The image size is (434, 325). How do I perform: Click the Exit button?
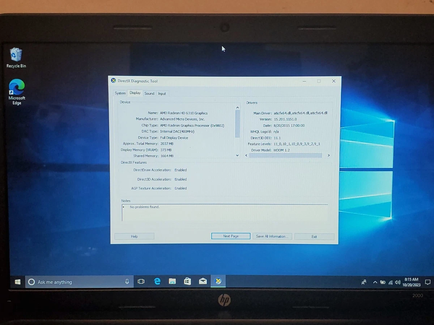[314, 237]
